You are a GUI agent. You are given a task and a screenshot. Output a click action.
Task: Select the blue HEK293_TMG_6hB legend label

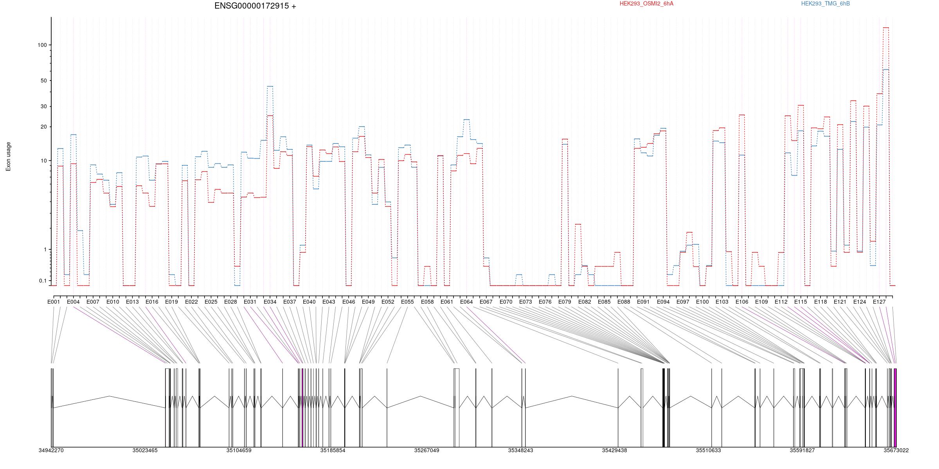coord(826,4)
